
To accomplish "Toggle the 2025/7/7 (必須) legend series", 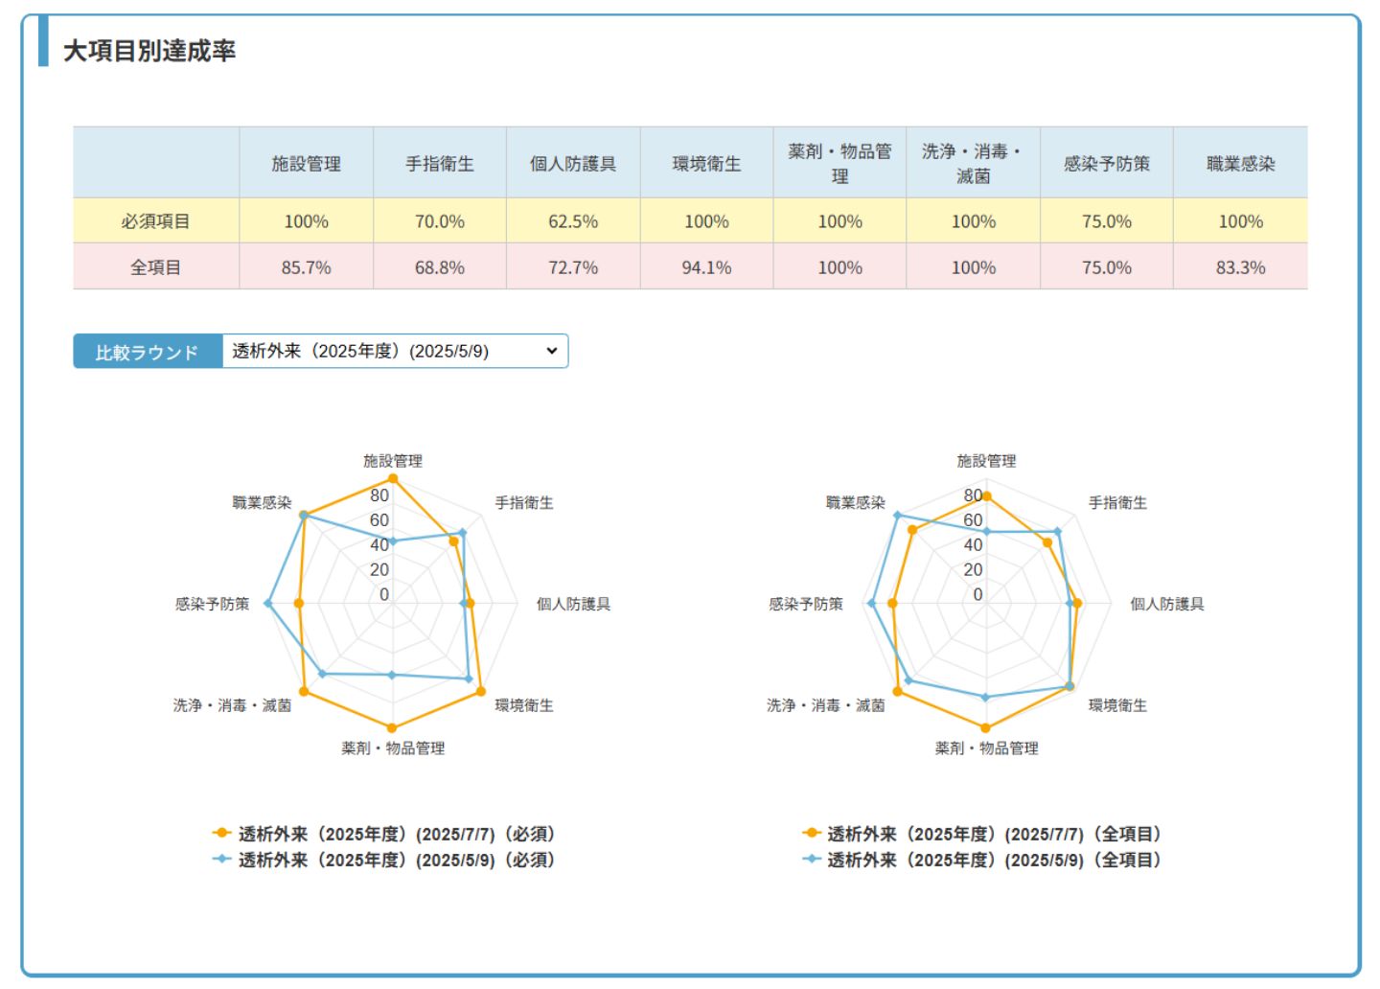I will coord(383,834).
